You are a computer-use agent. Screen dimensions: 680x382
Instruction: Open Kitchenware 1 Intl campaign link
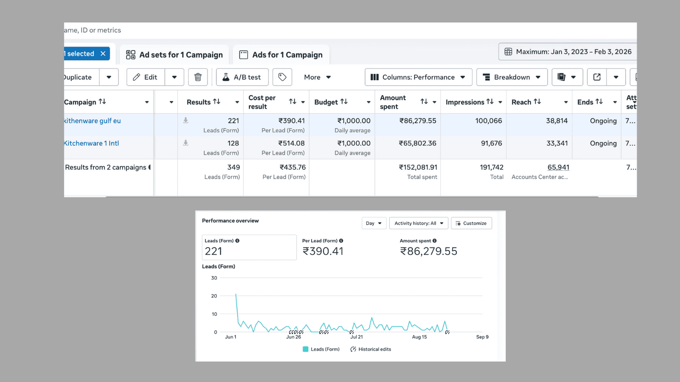(91, 143)
